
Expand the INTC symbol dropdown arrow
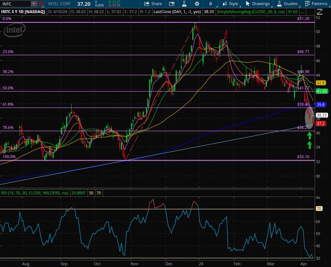(x=34, y=4)
